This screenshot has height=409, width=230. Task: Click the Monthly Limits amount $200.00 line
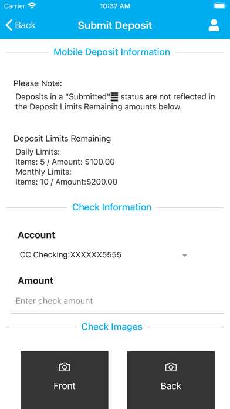[66, 182]
